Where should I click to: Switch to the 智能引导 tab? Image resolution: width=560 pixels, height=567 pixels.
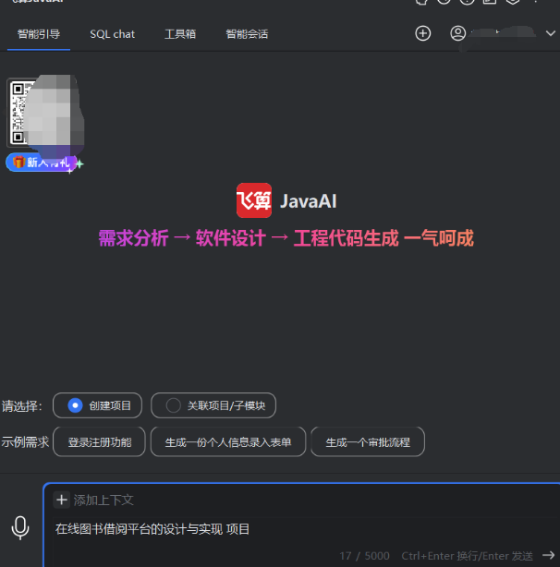[39, 34]
